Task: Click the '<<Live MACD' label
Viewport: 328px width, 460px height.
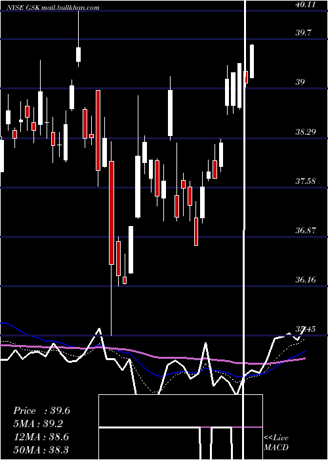Action: [x=276, y=442]
